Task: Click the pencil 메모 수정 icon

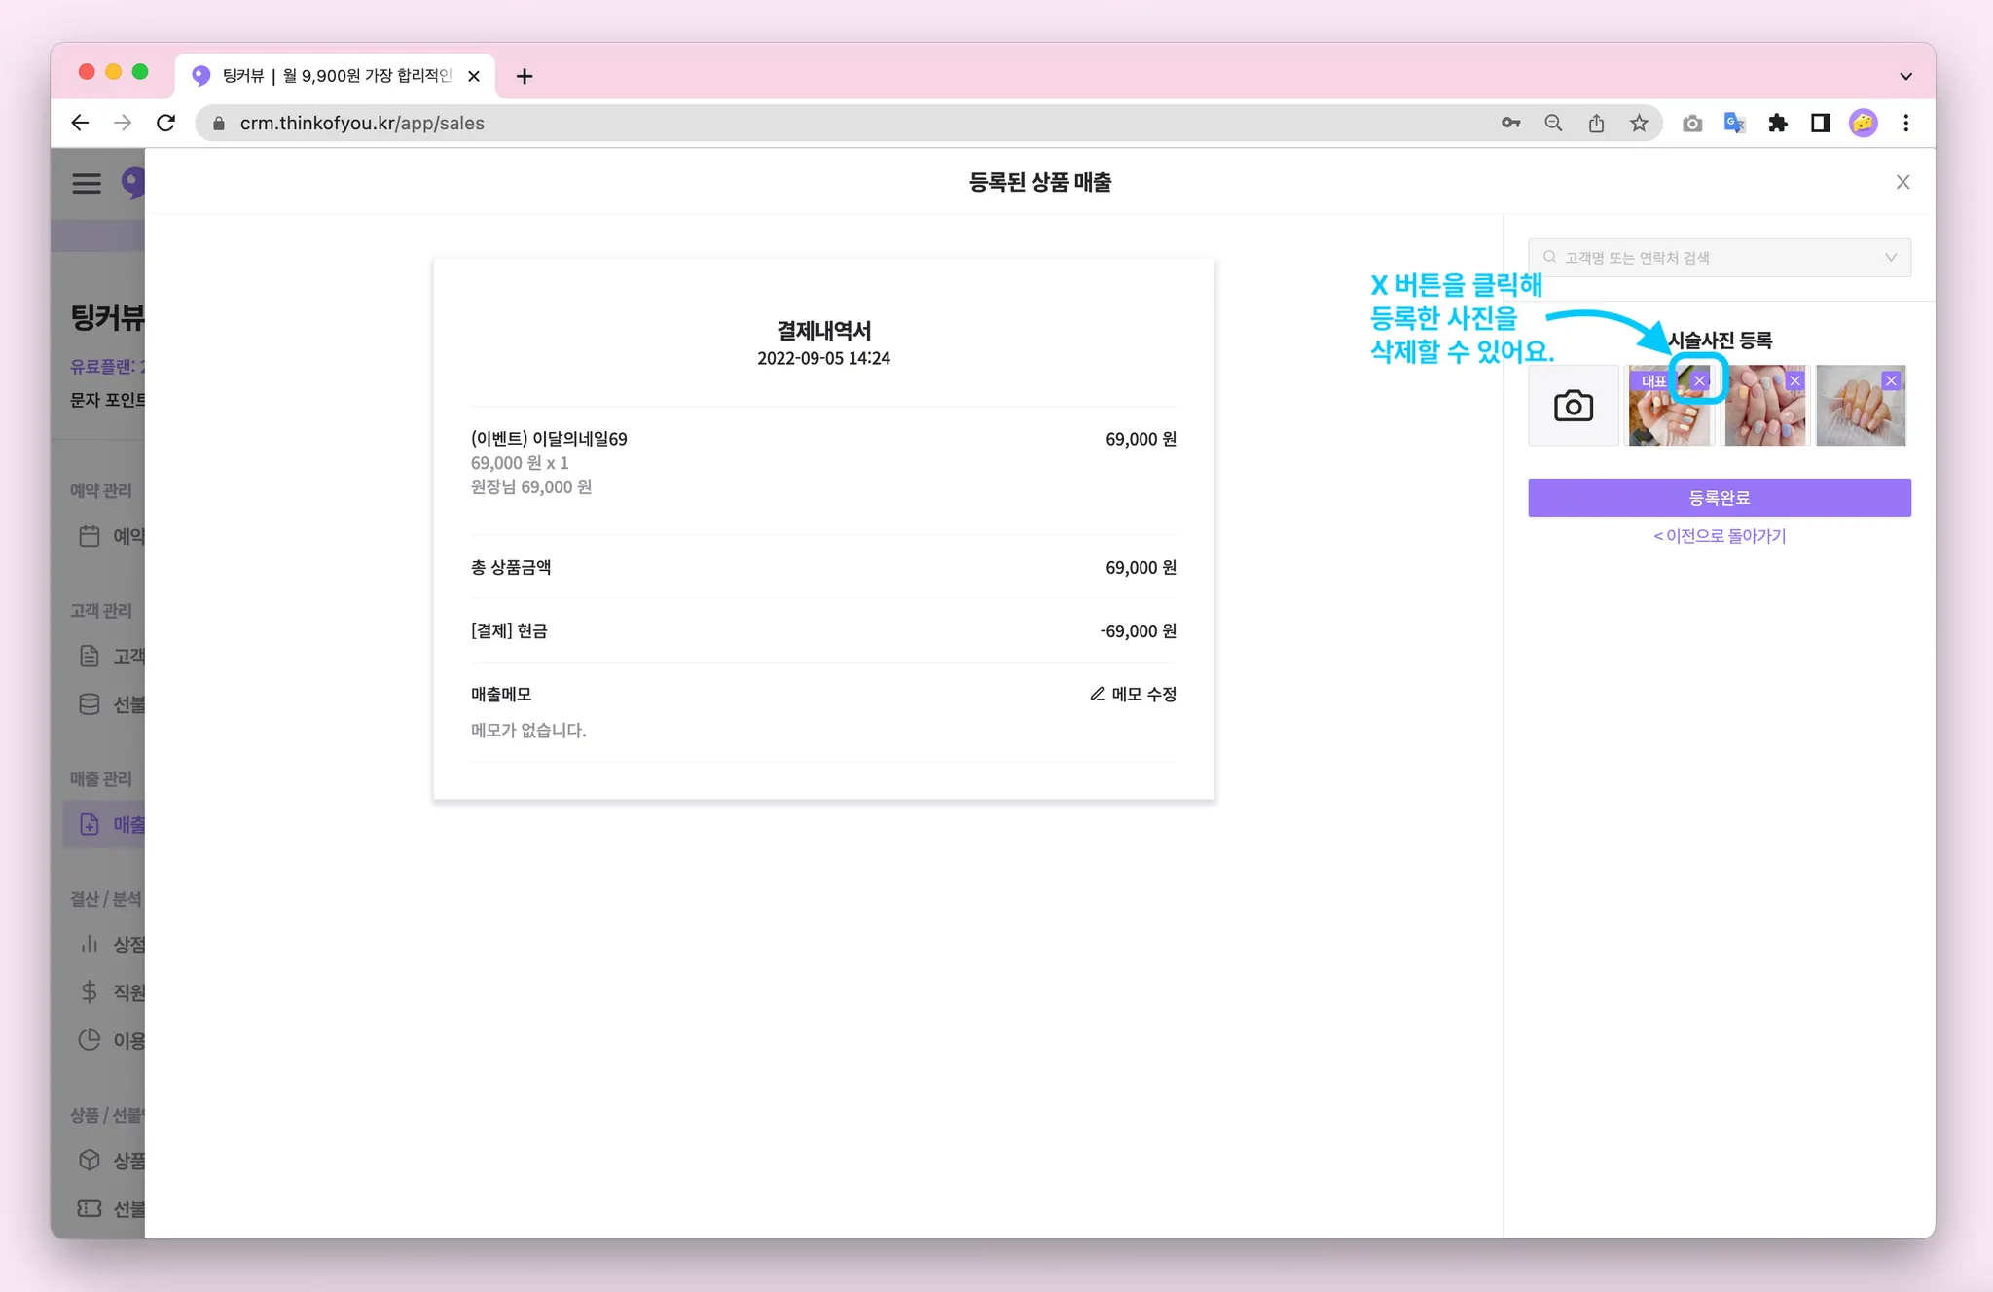Action: point(1097,694)
